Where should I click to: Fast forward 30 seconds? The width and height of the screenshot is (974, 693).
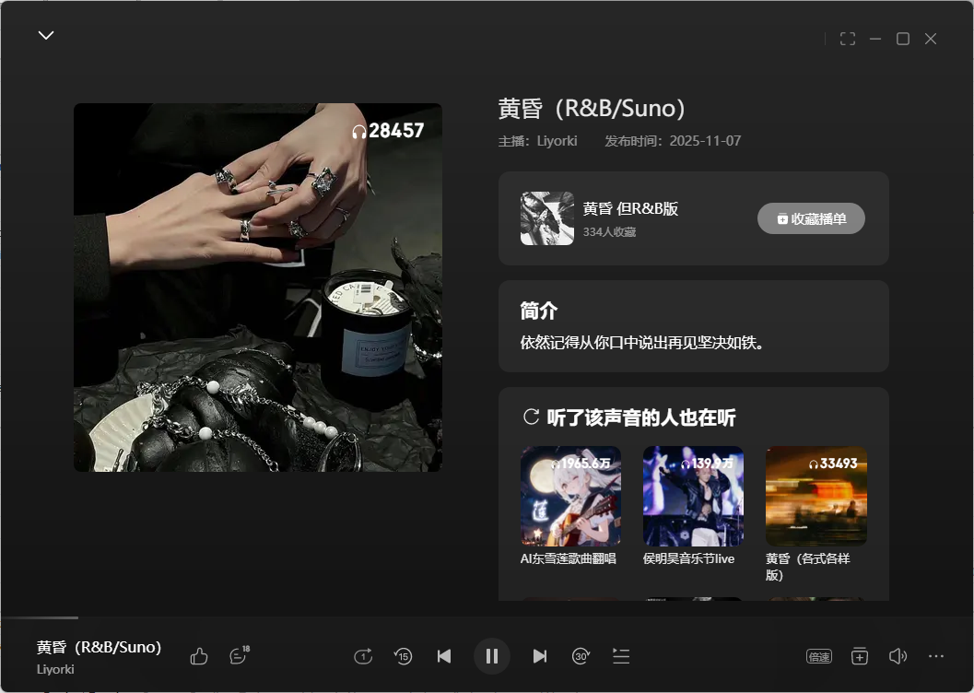coord(581,656)
